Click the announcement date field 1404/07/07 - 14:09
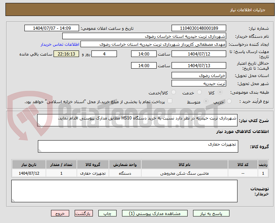This screenshot has height=223, width=275. pyautogui.click(x=52, y=28)
